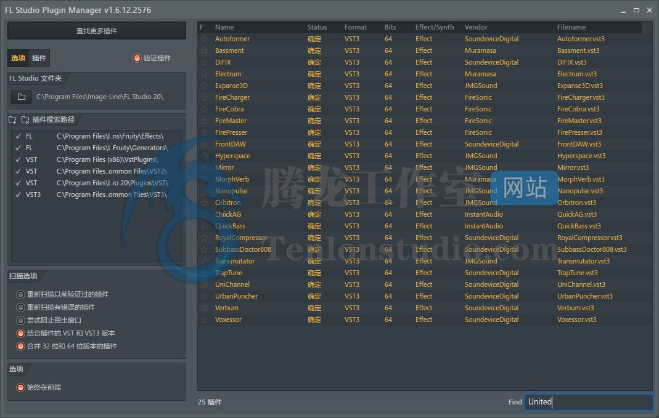This screenshot has height=418, width=659.
Task: Select the MorphVerb plugin name
Action: pyautogui.click(x=232, y=179)
